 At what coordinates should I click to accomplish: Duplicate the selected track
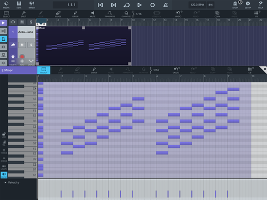(x=31, y=62)
